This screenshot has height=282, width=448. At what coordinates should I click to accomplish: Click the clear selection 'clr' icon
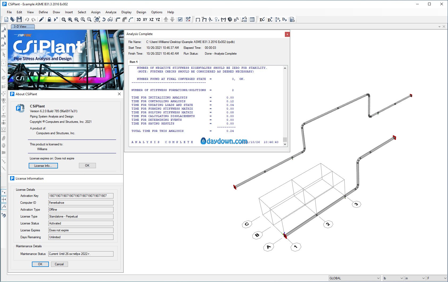[3, 45]
